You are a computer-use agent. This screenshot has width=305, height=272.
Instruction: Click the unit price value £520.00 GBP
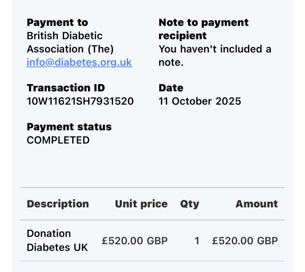click(134, 241)
